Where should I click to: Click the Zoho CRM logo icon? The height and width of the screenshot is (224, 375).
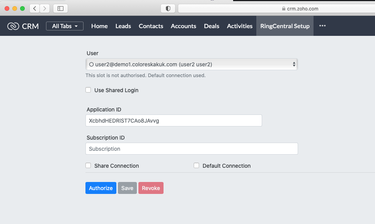[x=13, y=26]
